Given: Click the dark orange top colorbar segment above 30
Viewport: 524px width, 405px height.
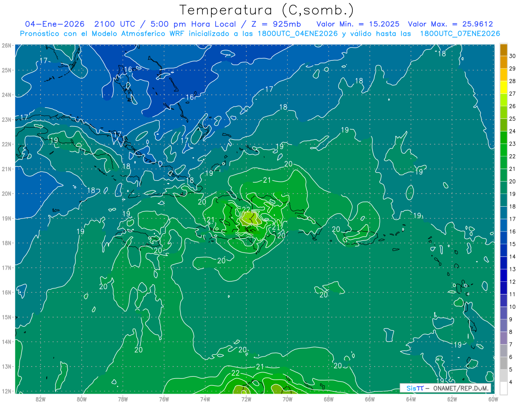Looking at the screenshot, I should 503,50.
